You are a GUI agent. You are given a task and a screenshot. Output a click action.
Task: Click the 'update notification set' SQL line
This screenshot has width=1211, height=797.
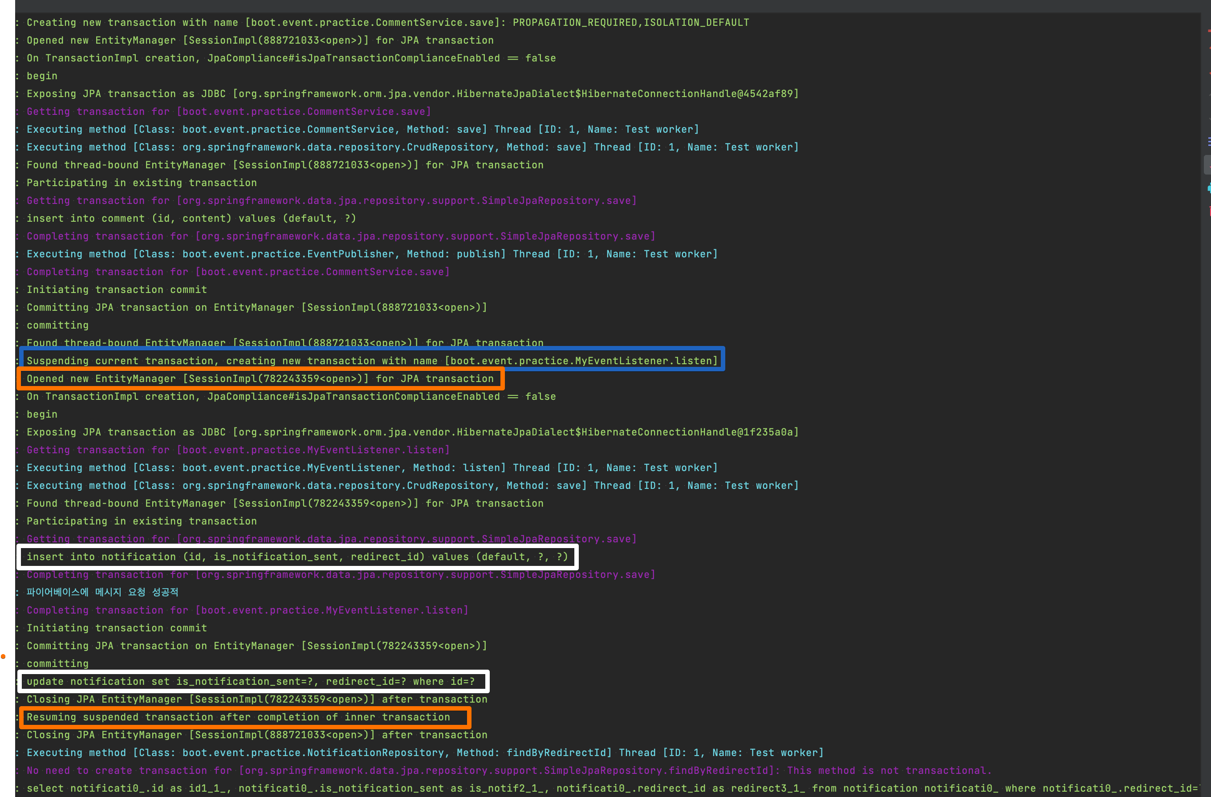pyautogui.click(x=250, y=682)
